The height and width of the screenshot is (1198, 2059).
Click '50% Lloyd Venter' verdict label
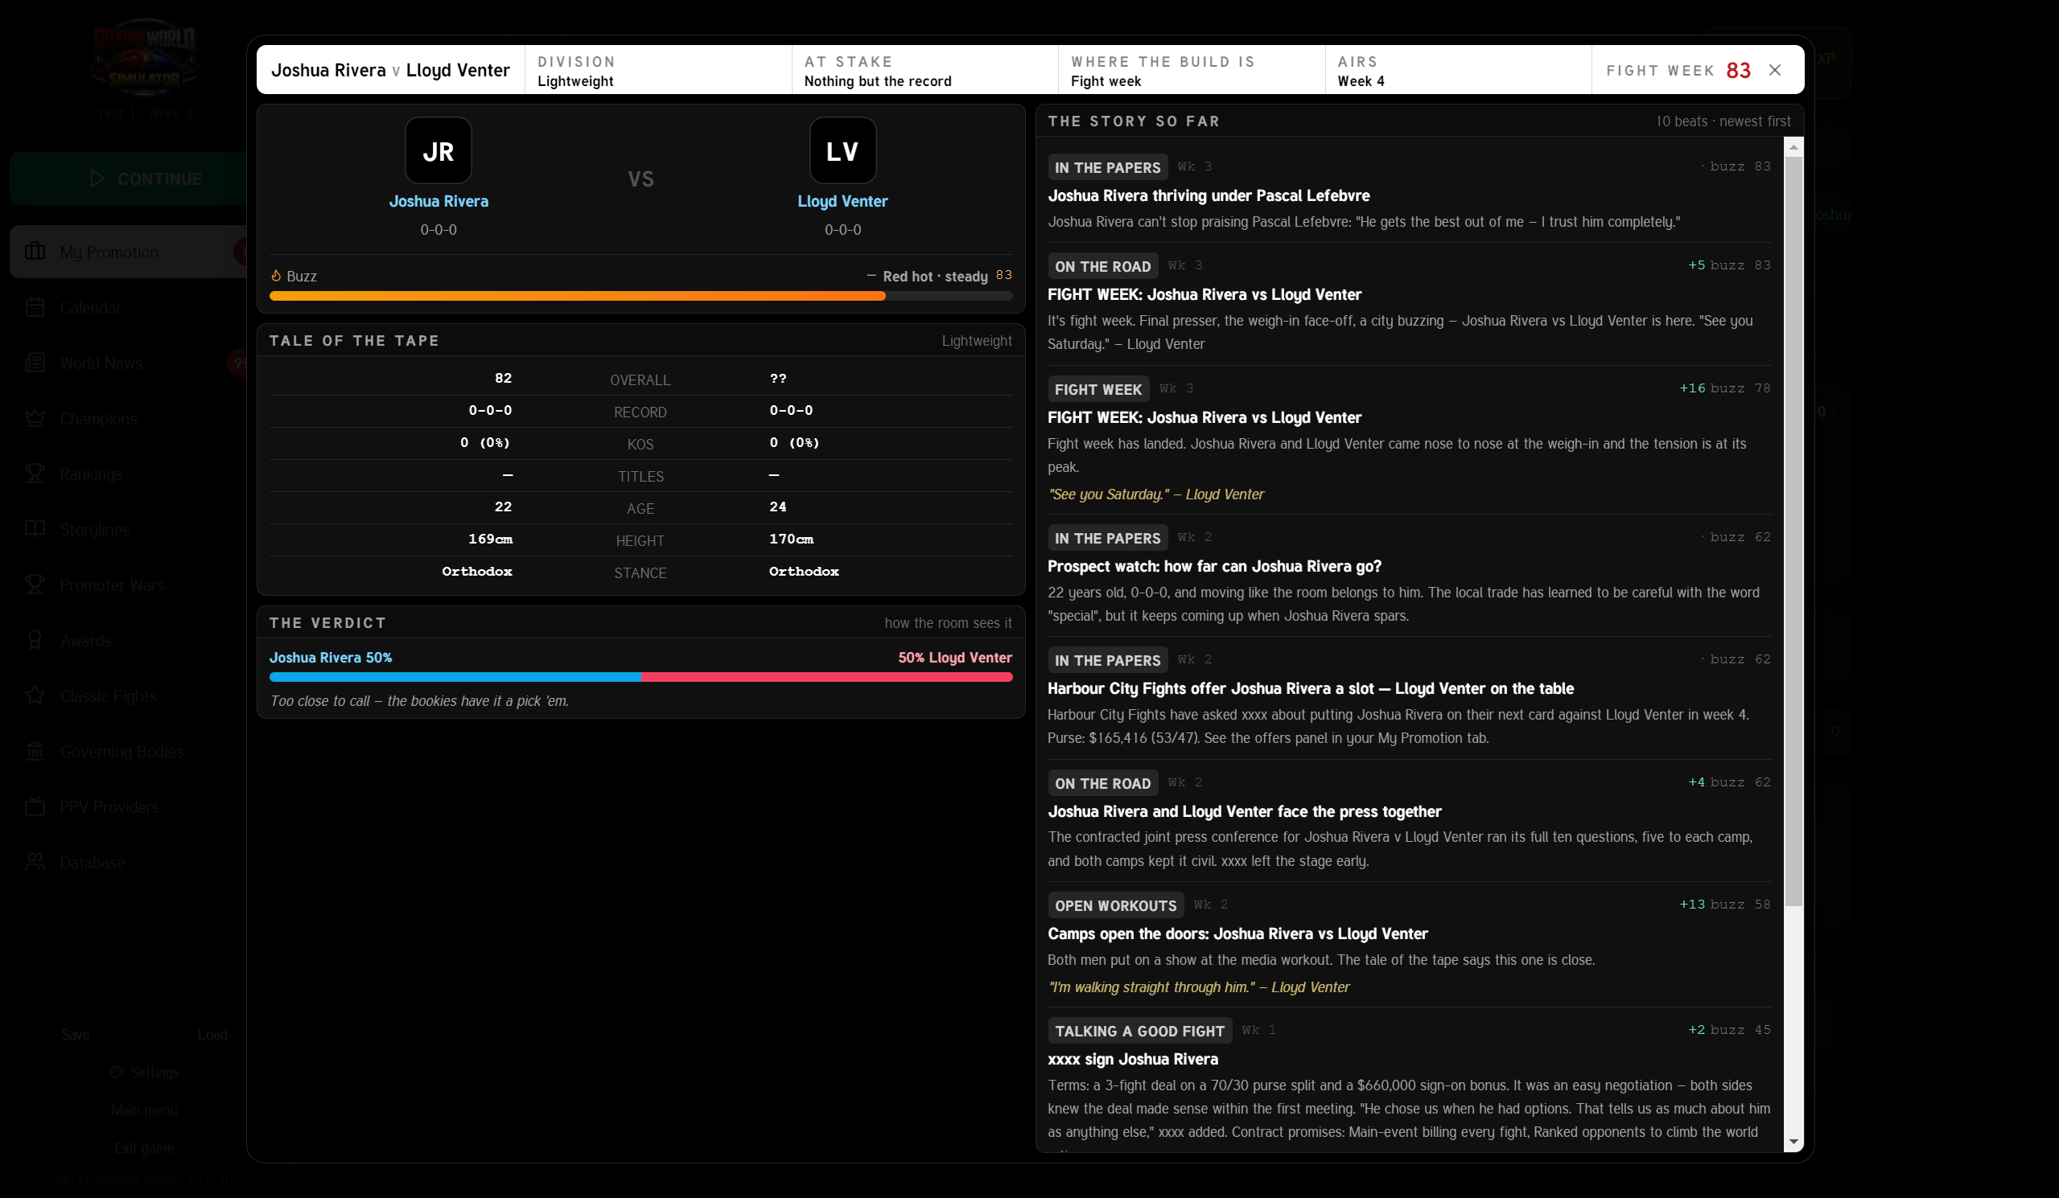tap(955, 658)
